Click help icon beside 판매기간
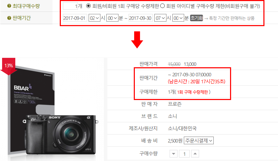The image size is (278, 161). point(9,18)
